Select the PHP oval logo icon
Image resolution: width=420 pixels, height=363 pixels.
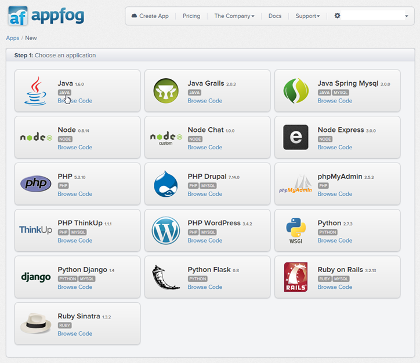[36, 184]
